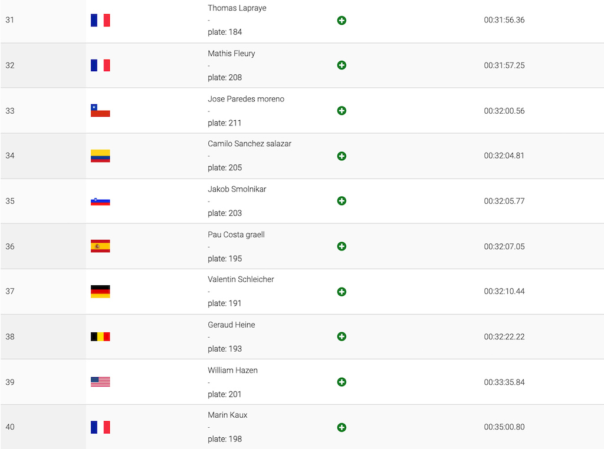
Task: Select the time 00:35:00.80 cell
Action: point(504,427)
